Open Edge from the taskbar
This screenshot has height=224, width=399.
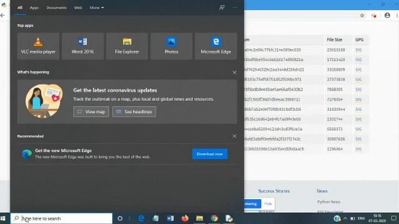(x=142, y=218)
